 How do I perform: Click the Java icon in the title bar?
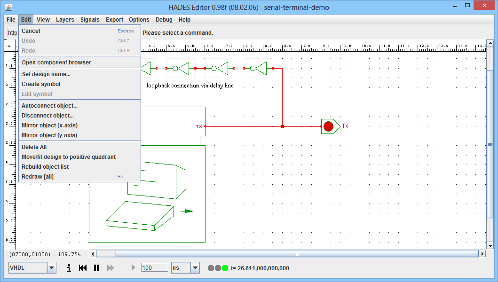pos(8,7)
